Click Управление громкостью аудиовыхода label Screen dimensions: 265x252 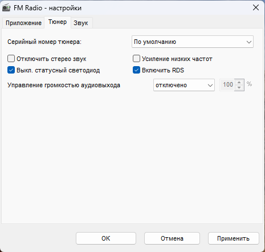(x=64, y=85)
